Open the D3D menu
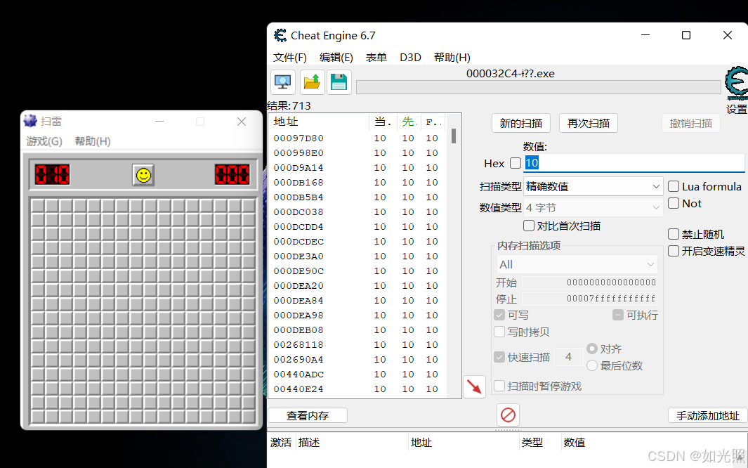This screenshot has height=468, width=748. 410,57
